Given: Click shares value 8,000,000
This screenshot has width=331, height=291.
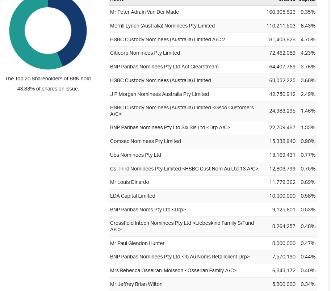Looking at the screenshot, I should pyautogui.click(x=284, y=243).
